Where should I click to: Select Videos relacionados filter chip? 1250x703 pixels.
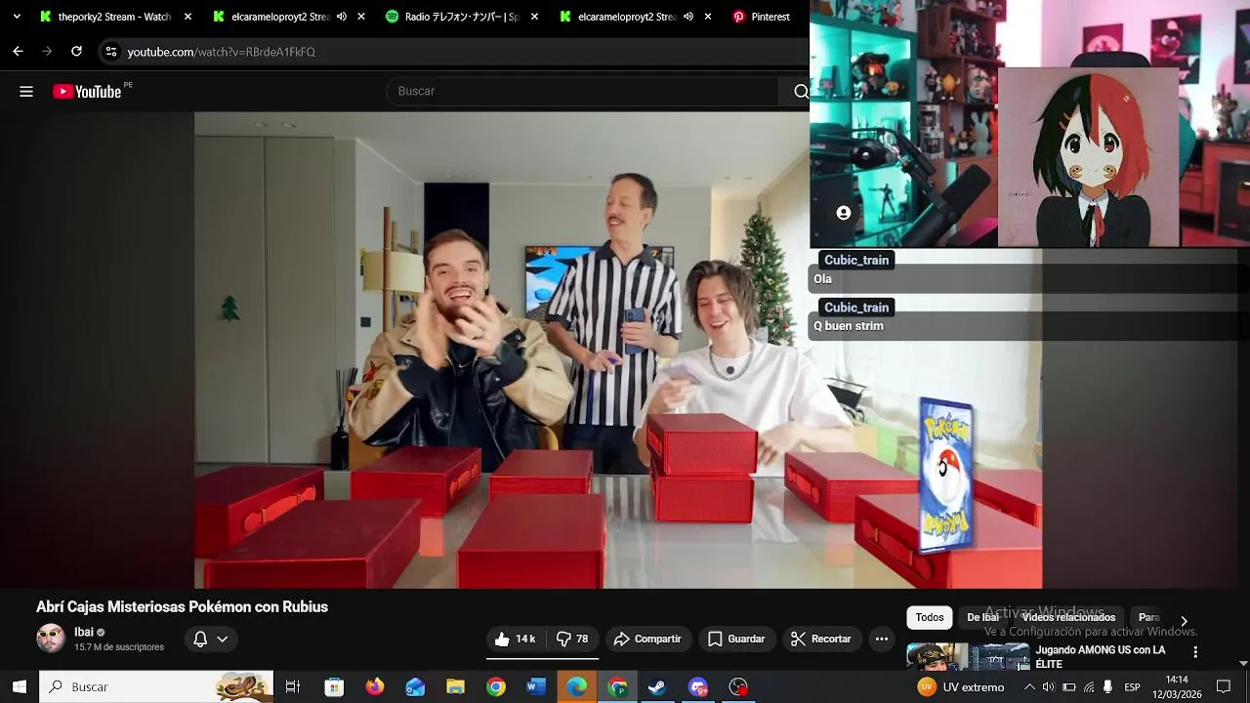pyautogui.click(x=1068, y=617)
